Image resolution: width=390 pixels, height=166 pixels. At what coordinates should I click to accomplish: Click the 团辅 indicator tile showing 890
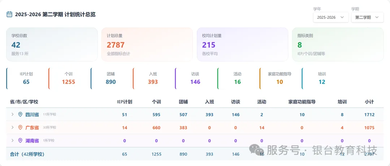click(111, 78)
